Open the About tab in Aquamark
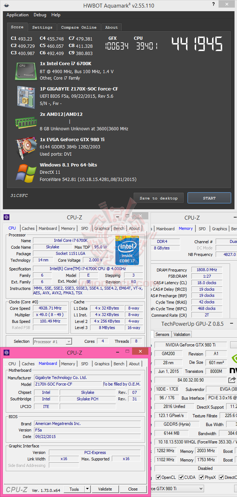The width and height of the screenshot is (237, 497). tap(111, 27)
